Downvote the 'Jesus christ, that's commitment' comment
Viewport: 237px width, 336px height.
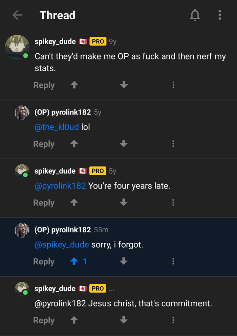pyautogui.click(x=124, y=320)
